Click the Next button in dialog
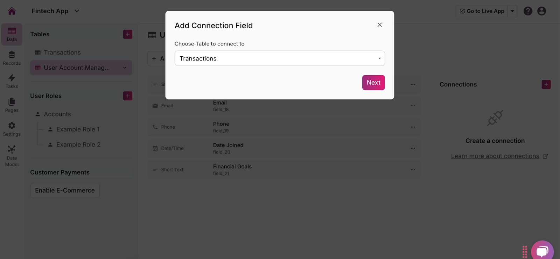This screenshot has width=560, height=259. click(373, 82)
